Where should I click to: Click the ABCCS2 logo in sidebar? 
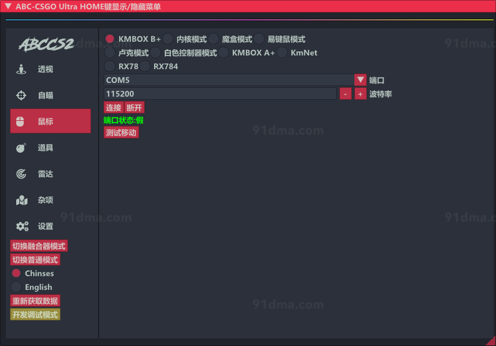[46, 44]
